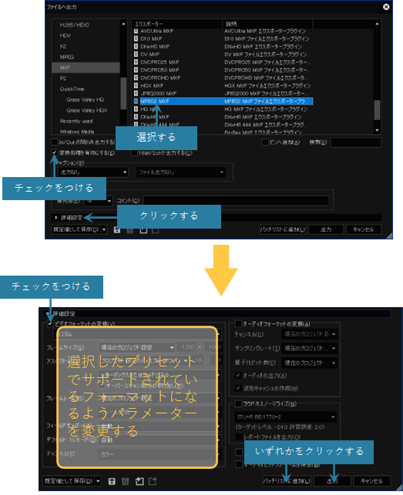The height and width of the screenshot is (495, 403).
Task: Click the 出力 button in upper dialog
Action: (x=326, y=229)
